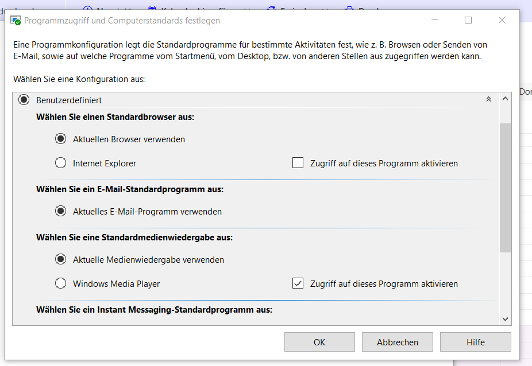Screen dimensions: 532x366
Task: Maximize the Programmzugriff dialog window
Action: pos(468,20)
